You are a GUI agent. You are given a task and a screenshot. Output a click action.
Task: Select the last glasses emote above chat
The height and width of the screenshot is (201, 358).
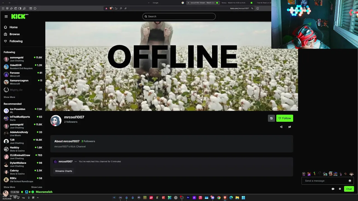[x=351, y=174]
